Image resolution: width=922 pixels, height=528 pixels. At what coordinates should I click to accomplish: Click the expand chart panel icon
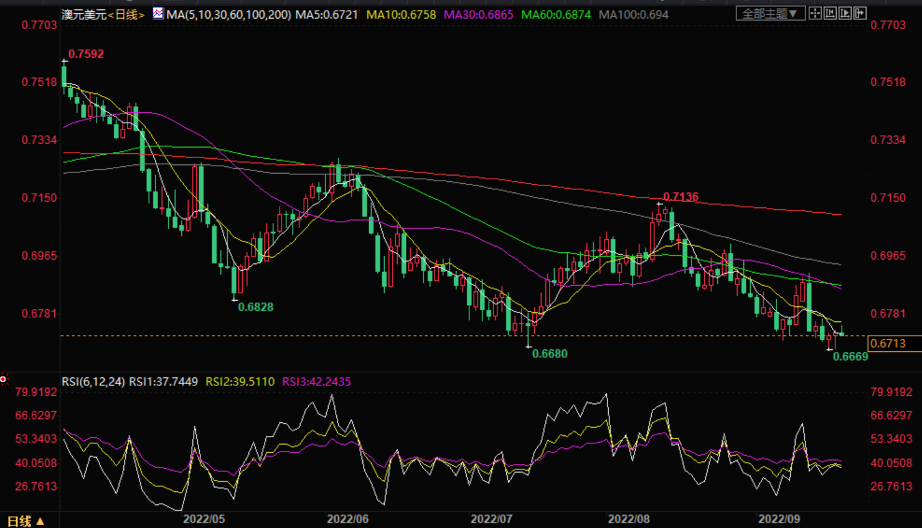pyautogui.click(x=860, y=13)
